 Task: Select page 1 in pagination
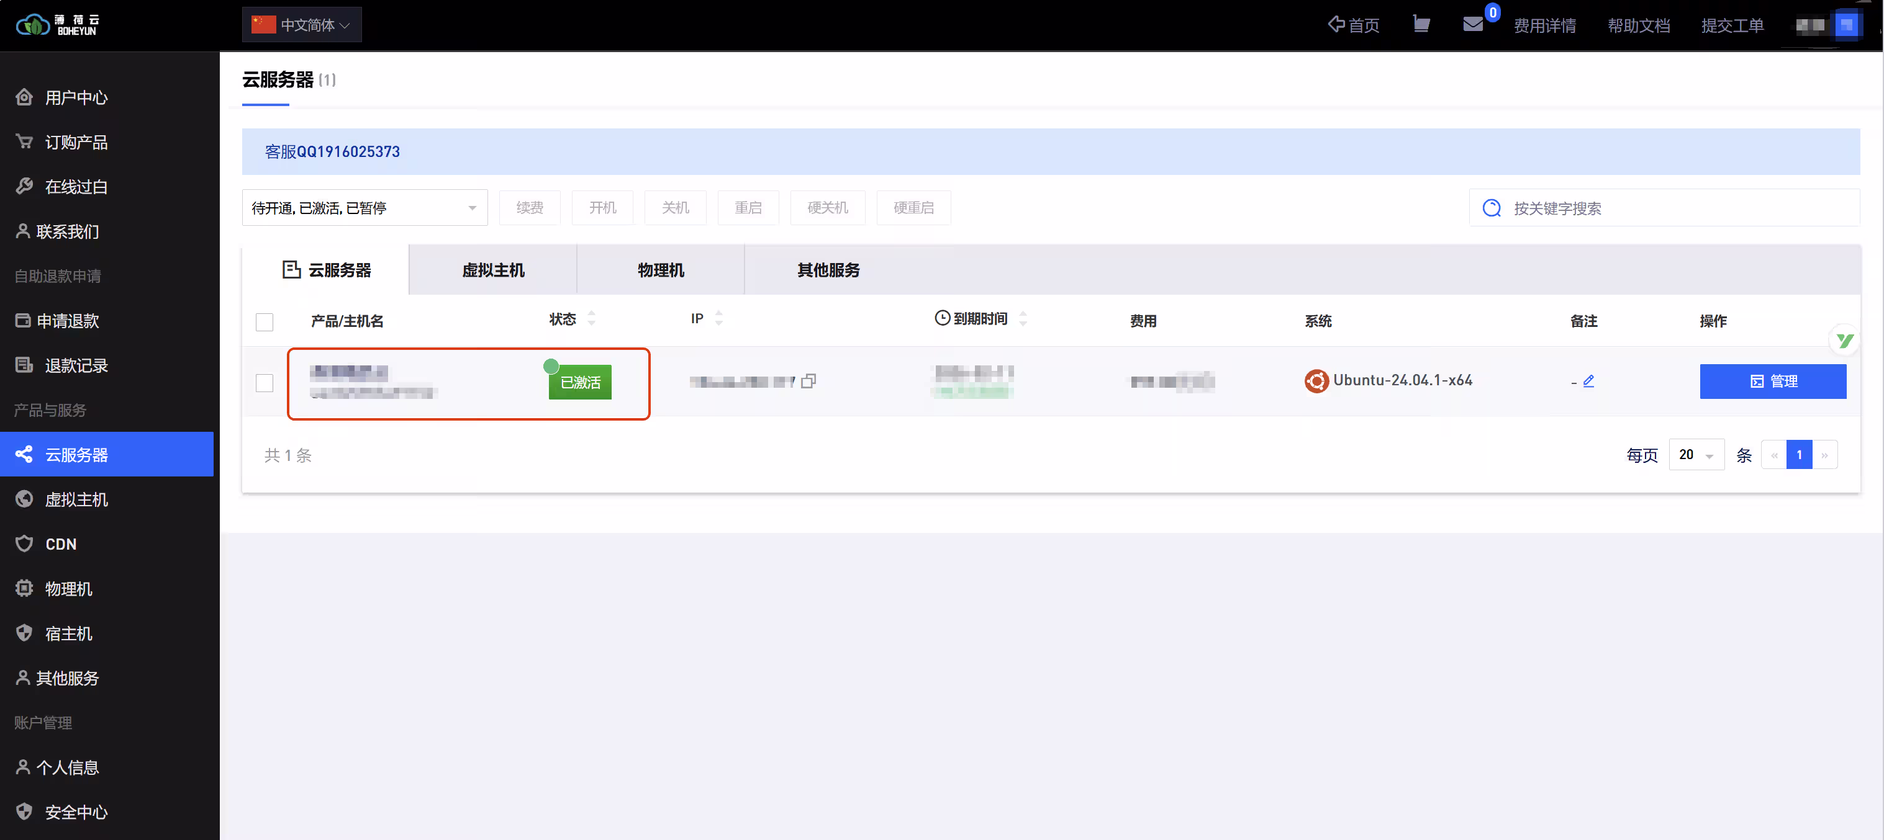1799,454
